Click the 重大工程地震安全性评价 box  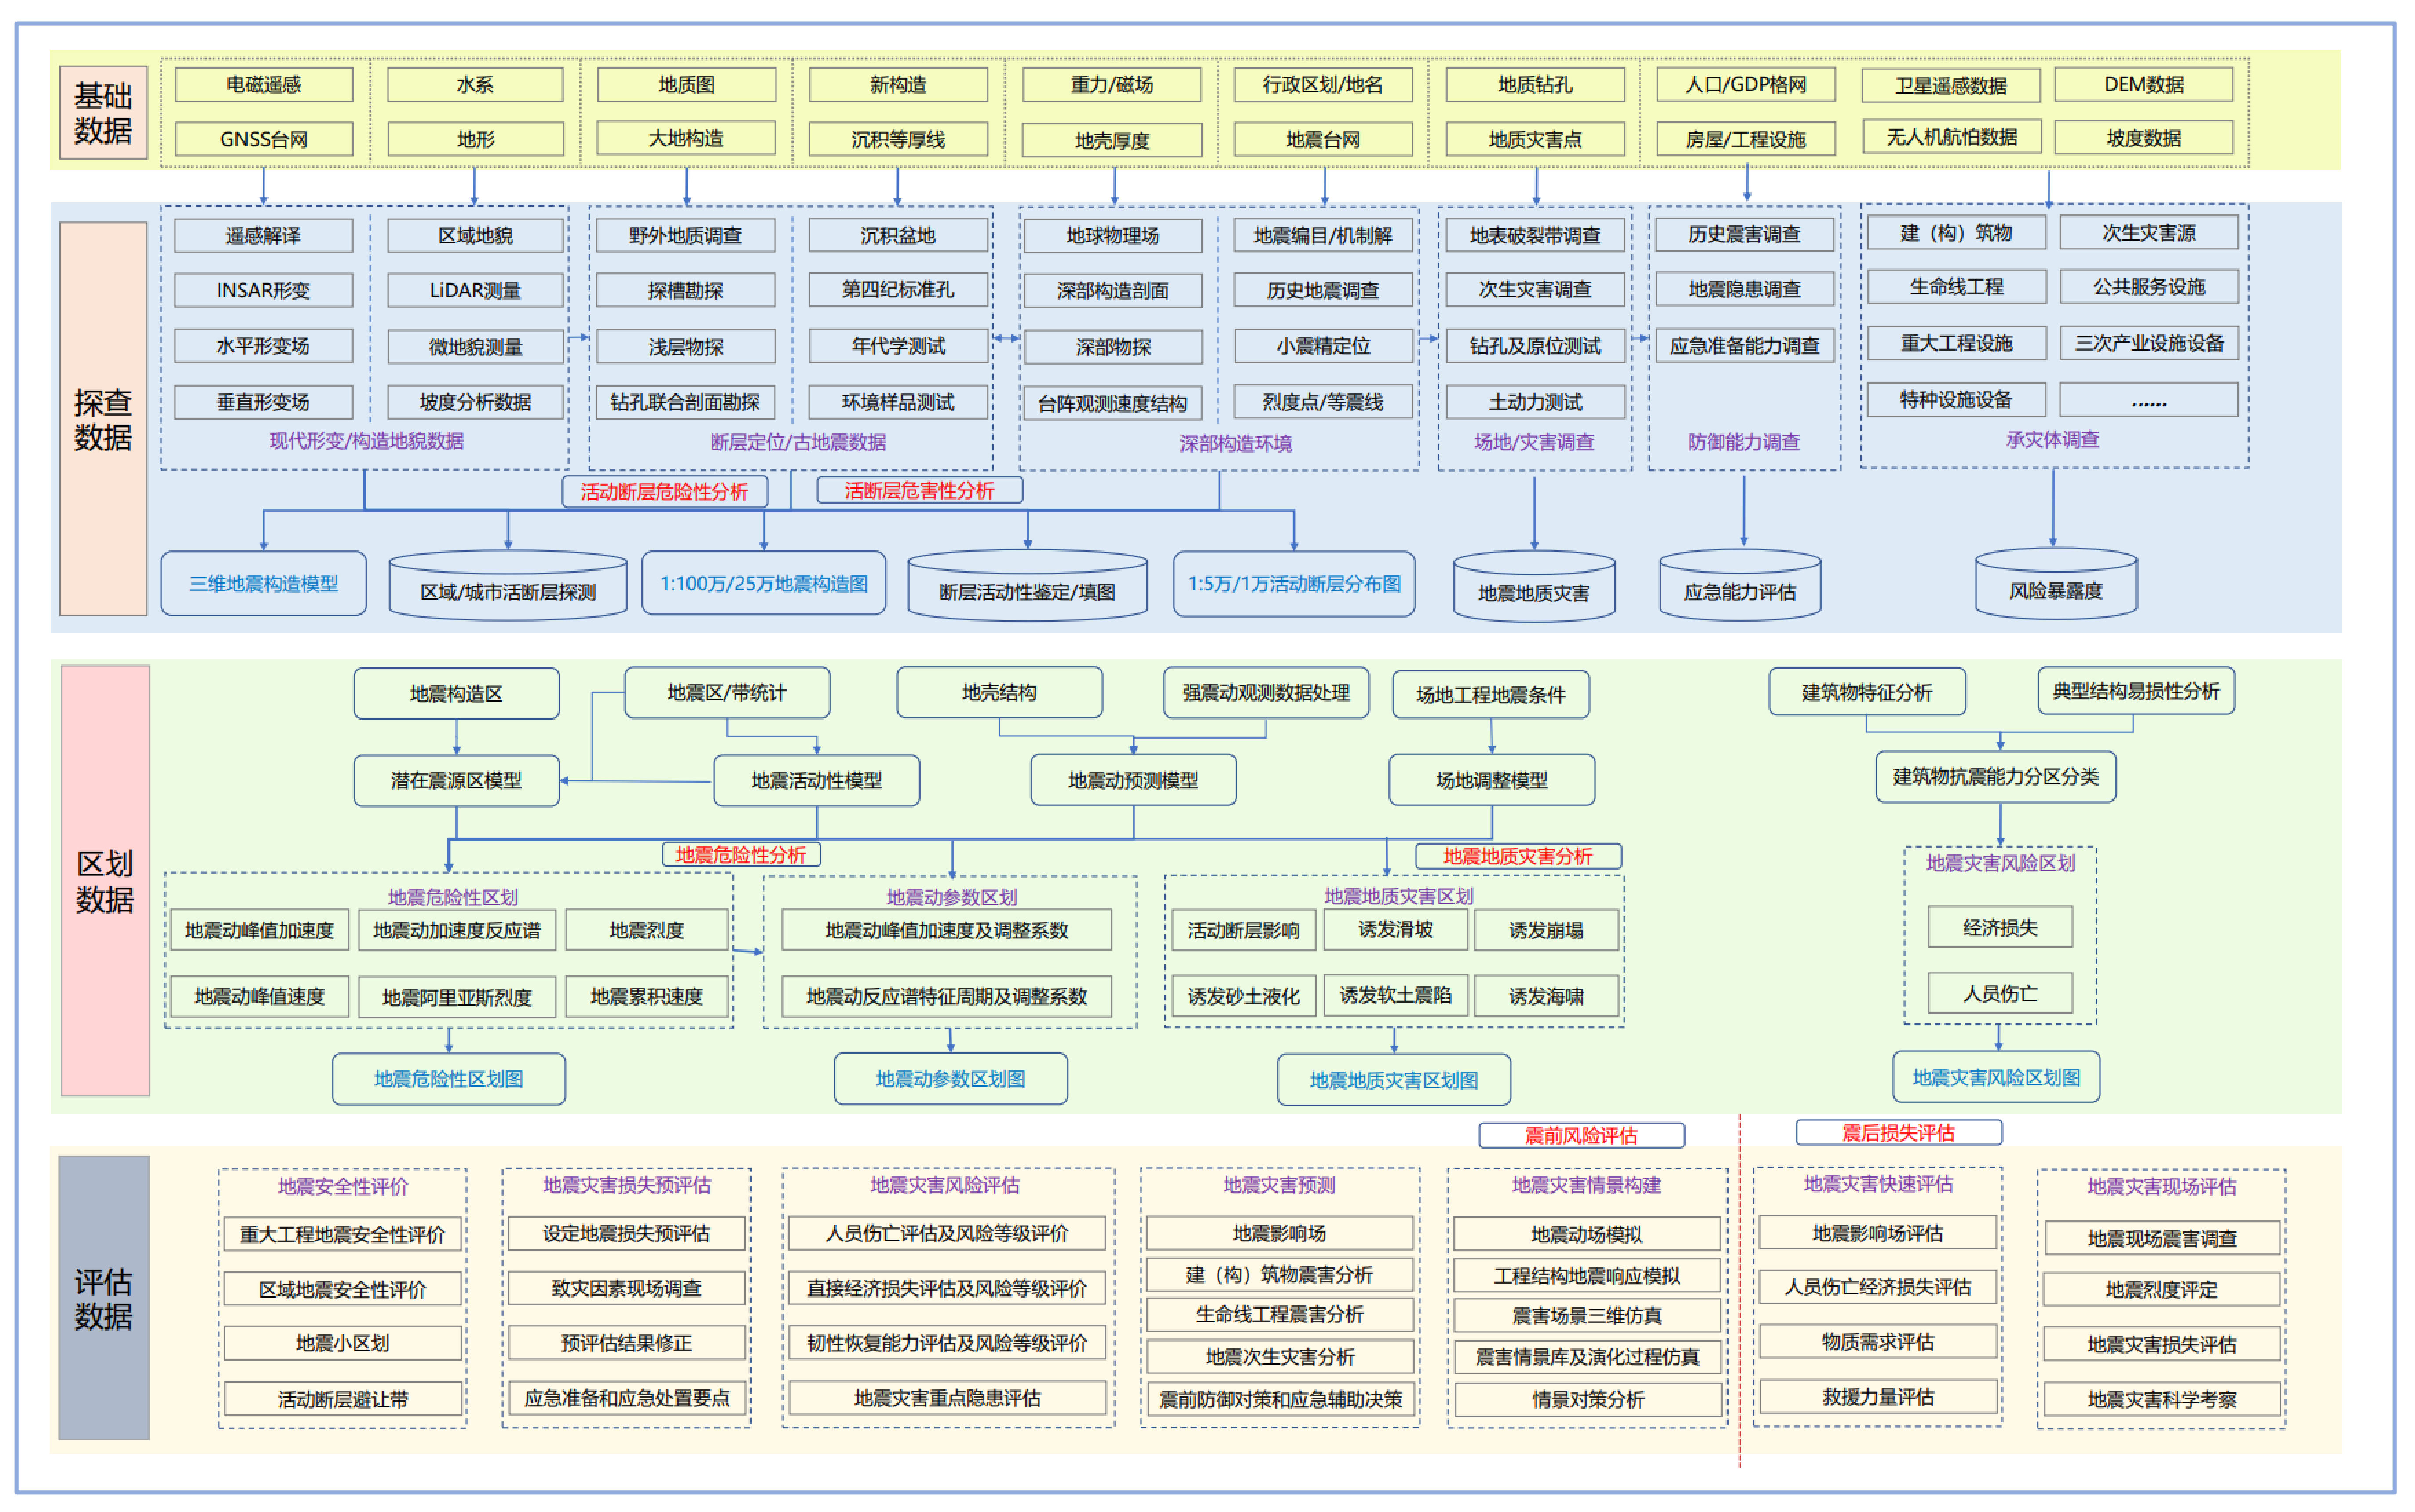pos(343,1234)
